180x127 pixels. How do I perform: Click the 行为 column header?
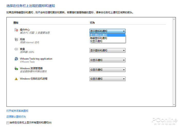click(x=92, y=23)
